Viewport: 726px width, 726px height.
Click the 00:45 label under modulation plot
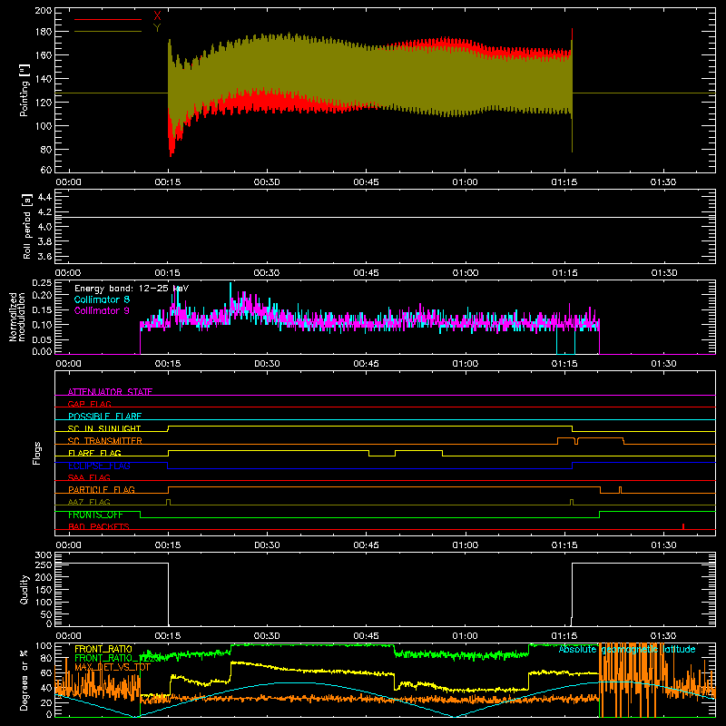point(367,364)
